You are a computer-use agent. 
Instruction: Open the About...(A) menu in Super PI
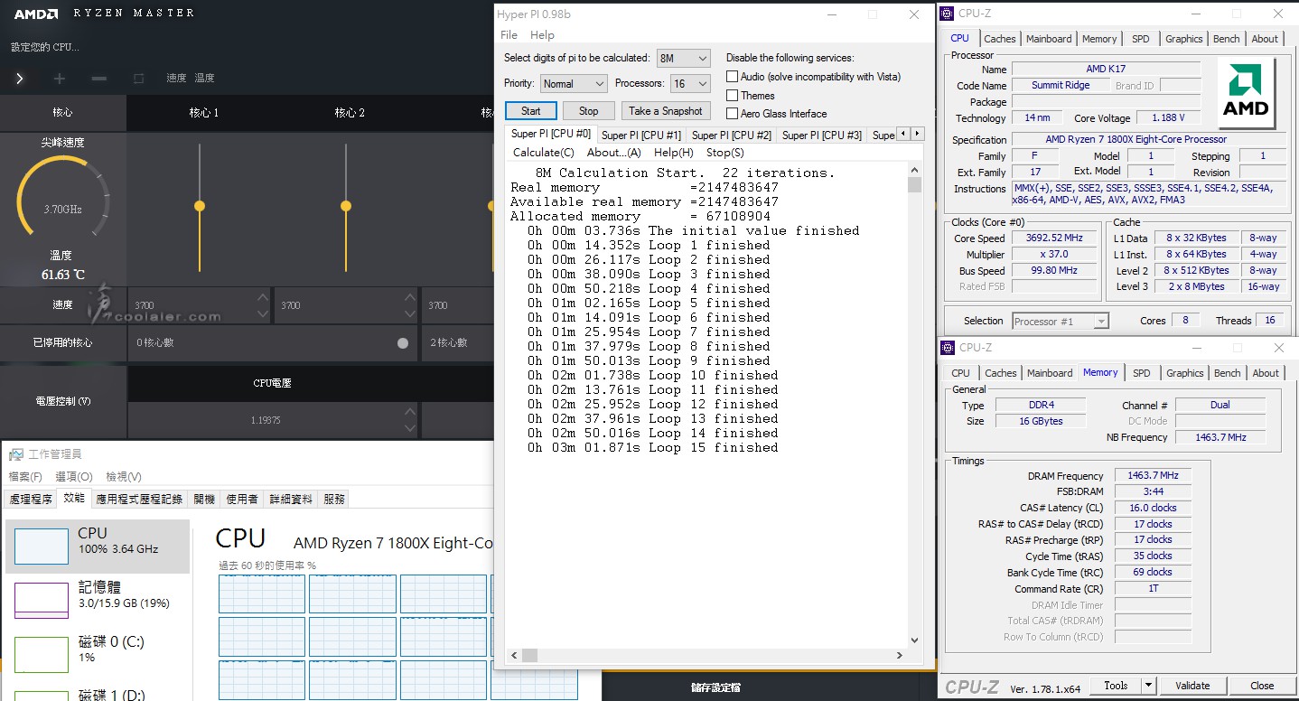pyautogui.click(x=614, y=153)
